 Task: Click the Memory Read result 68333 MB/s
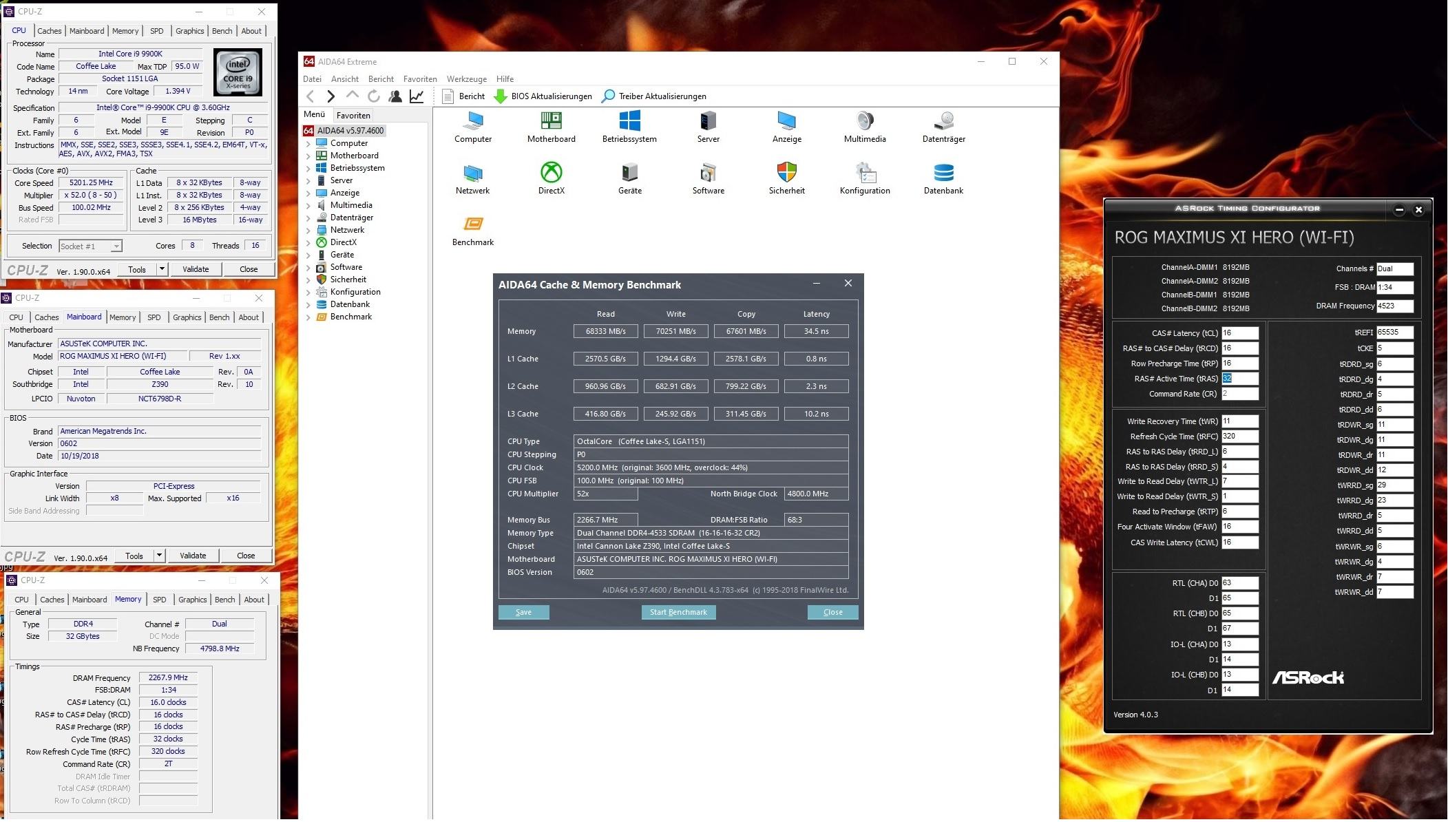605,331
